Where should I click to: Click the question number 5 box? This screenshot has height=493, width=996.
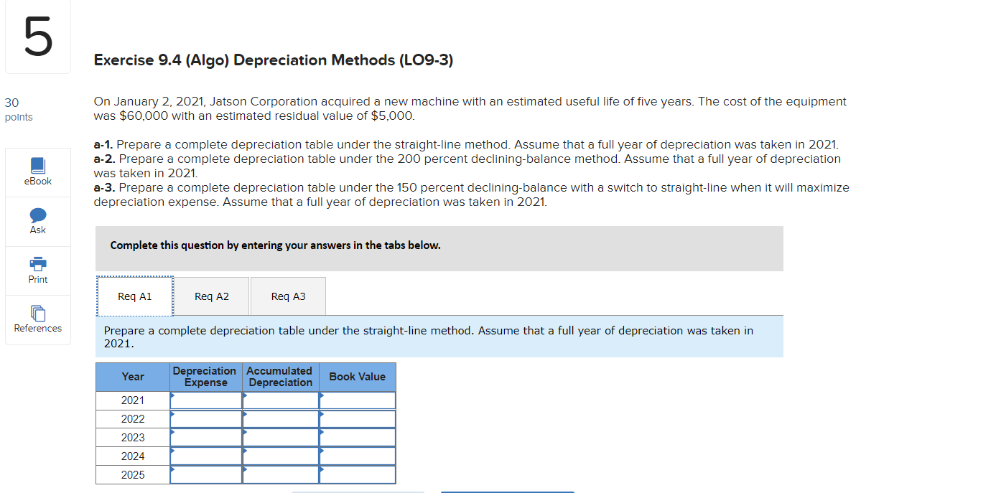(37, 36)
